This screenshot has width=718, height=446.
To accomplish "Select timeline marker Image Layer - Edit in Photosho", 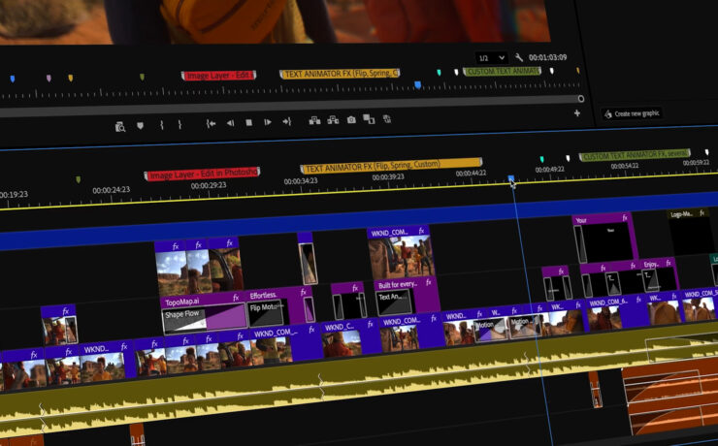I will pos(202,174).
